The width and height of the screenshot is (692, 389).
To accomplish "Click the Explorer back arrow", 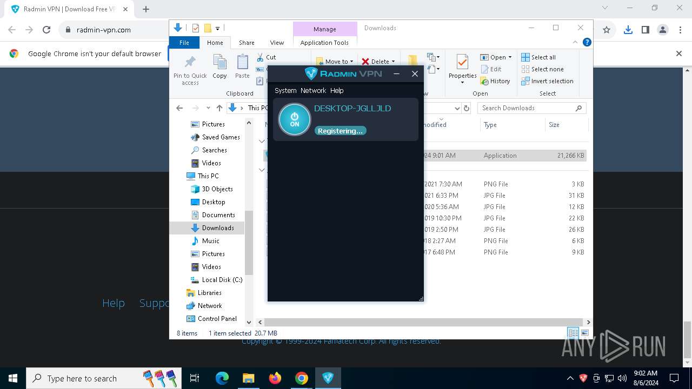I will coord(179,108).
